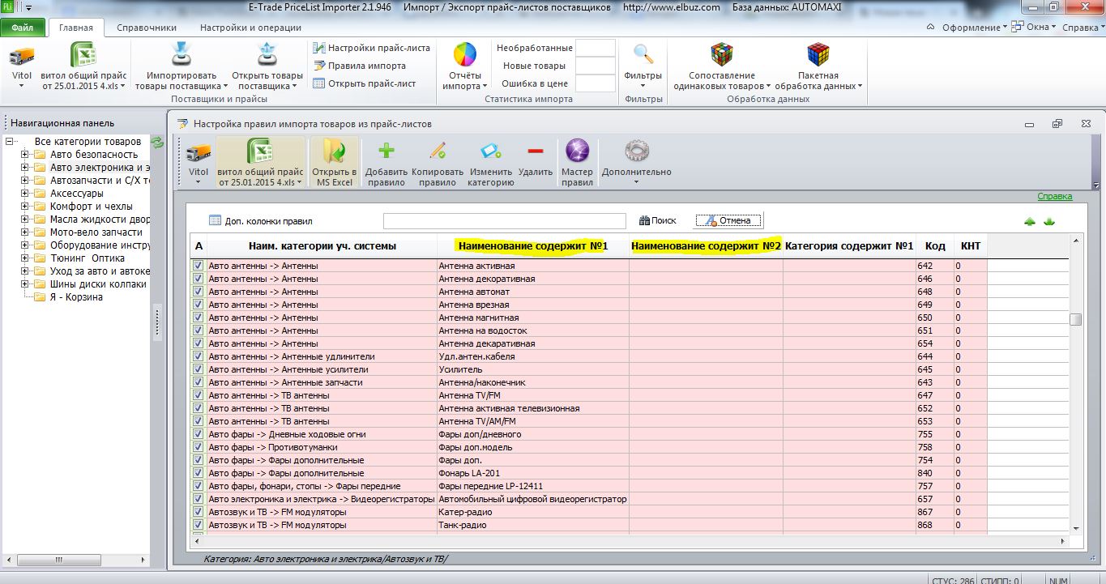This screenshot has width=1106, height=584.
Task: Open the Дополнительно gear icon
Action: 637,151
